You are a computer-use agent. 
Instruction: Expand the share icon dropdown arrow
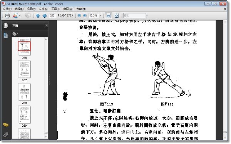pyautogui.click(x=20, y=15)
